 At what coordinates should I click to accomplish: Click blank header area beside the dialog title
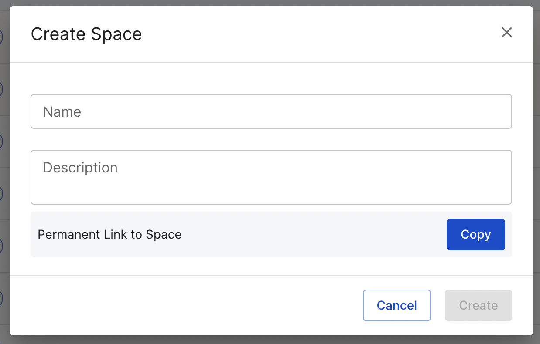pyautogui.click(x=305, y=34)
